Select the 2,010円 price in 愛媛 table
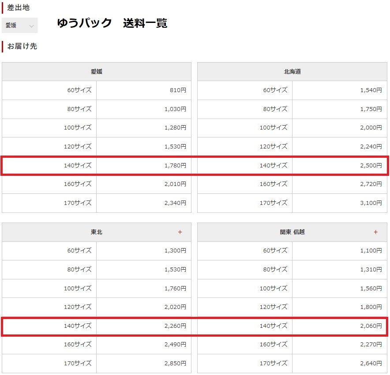Viewport: 390px width, 375px height. 175,184
